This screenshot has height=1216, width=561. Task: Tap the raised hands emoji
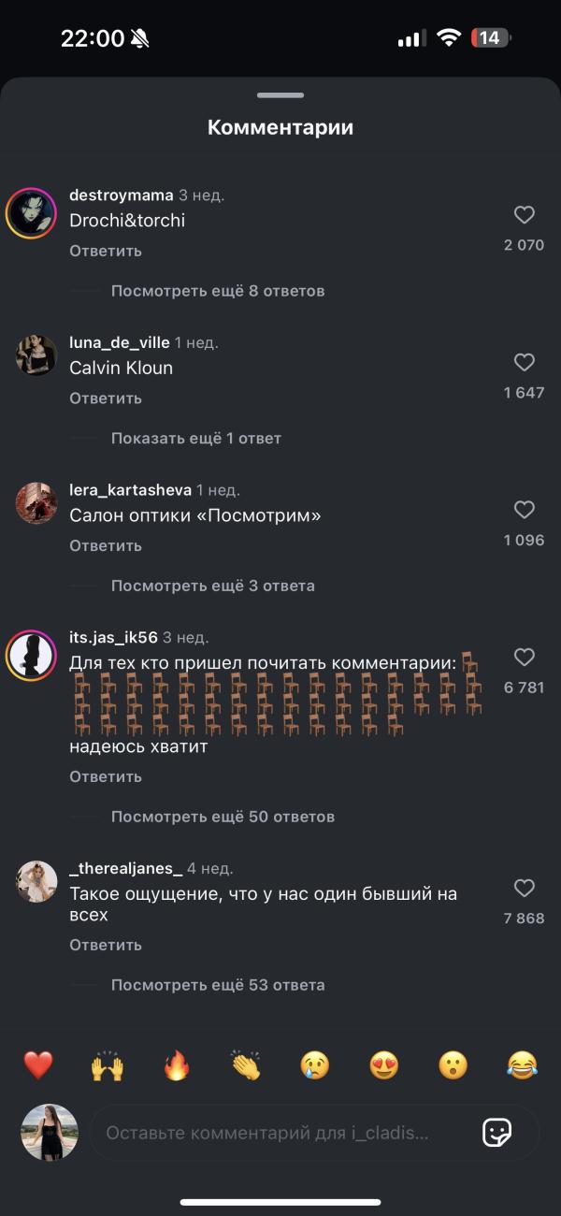[108, 1065]
